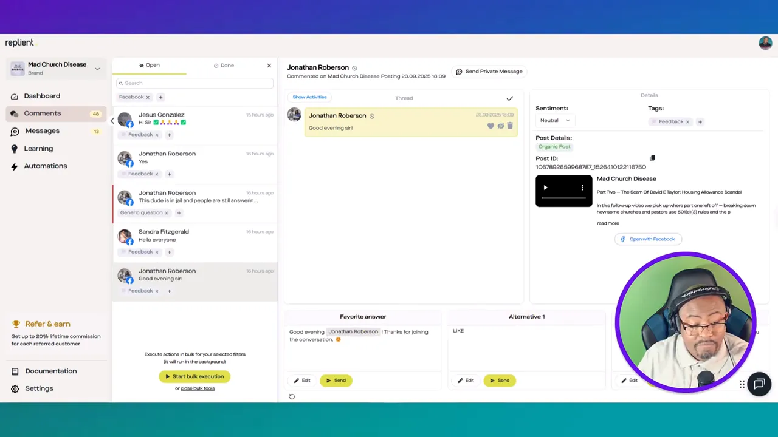Open Automations in the sidebar
The height and width of the screenshot is (437, 778).
coord(45,166)
